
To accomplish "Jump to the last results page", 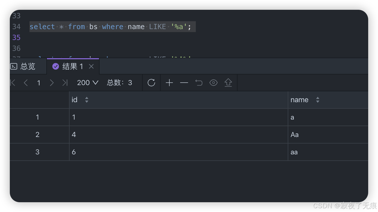I will click(65, 83).
